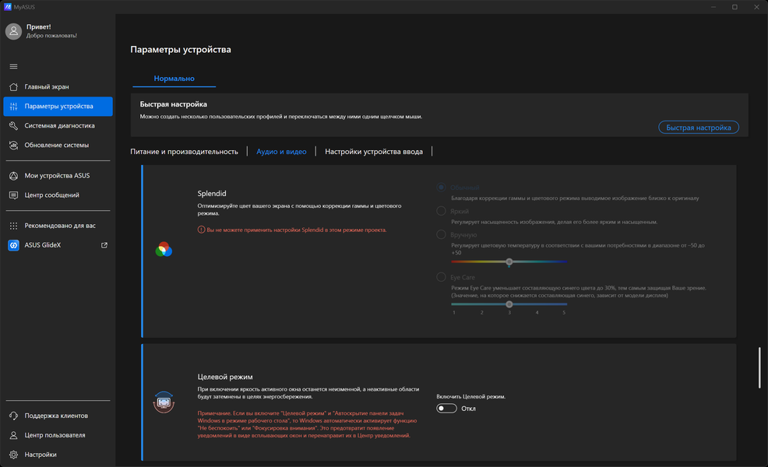Switch to Питание и производительность tab

(184, 152)
